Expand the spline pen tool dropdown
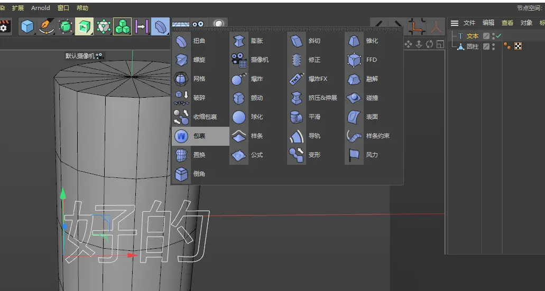The height and width of the screenshot is (291, 545). (x=47, y=26)
